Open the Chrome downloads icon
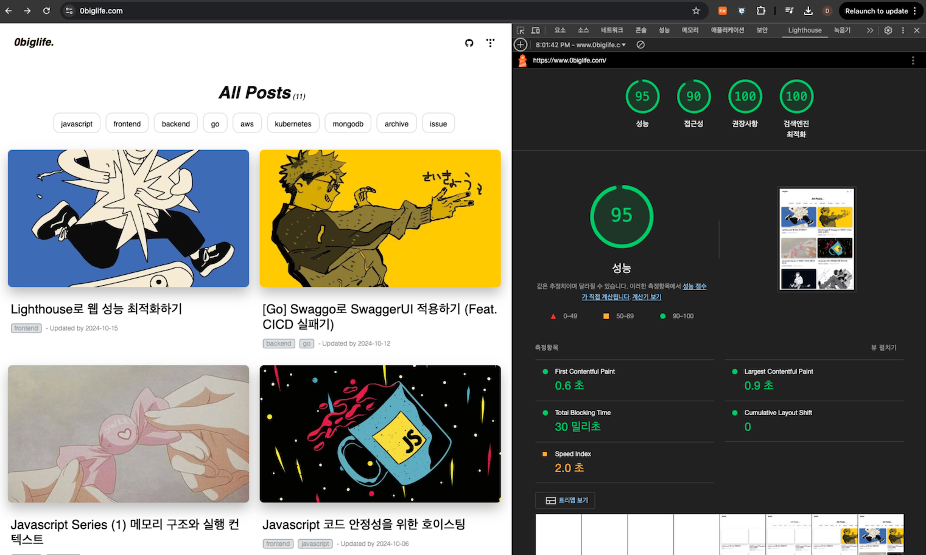This screenshot has height=555, width=926. click(808, 11)
